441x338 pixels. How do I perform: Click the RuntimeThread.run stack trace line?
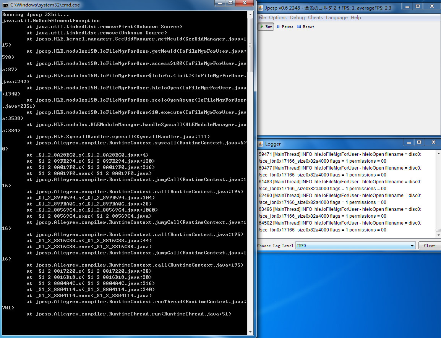click(x=129, y=314)
